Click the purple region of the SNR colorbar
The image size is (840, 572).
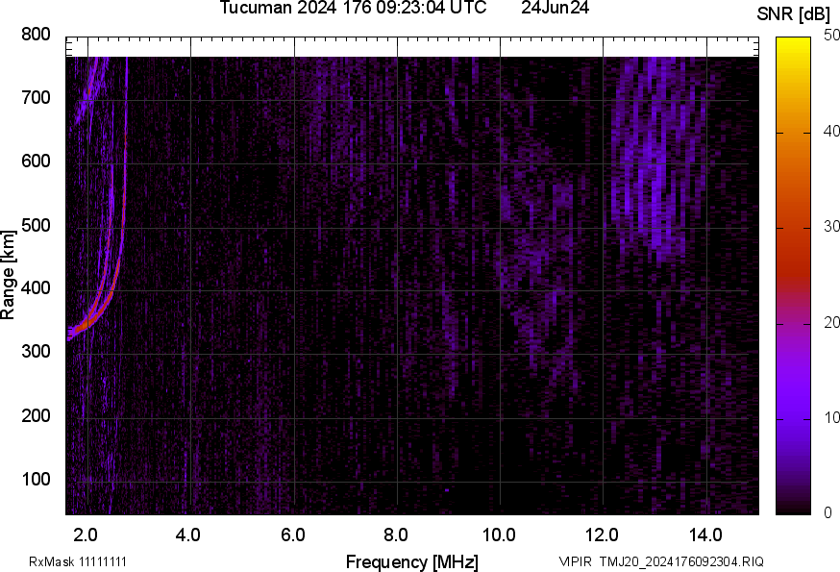coord(794,404)
